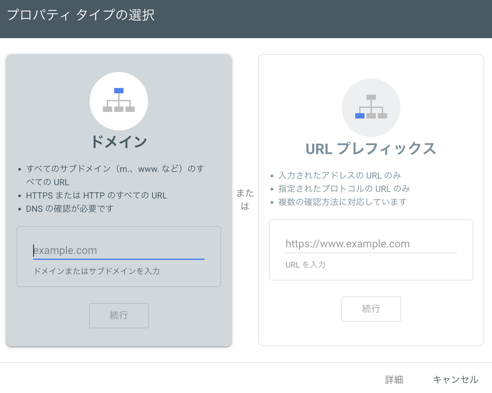Click 続行 button under URL prefix field

[x=371, y=309]
